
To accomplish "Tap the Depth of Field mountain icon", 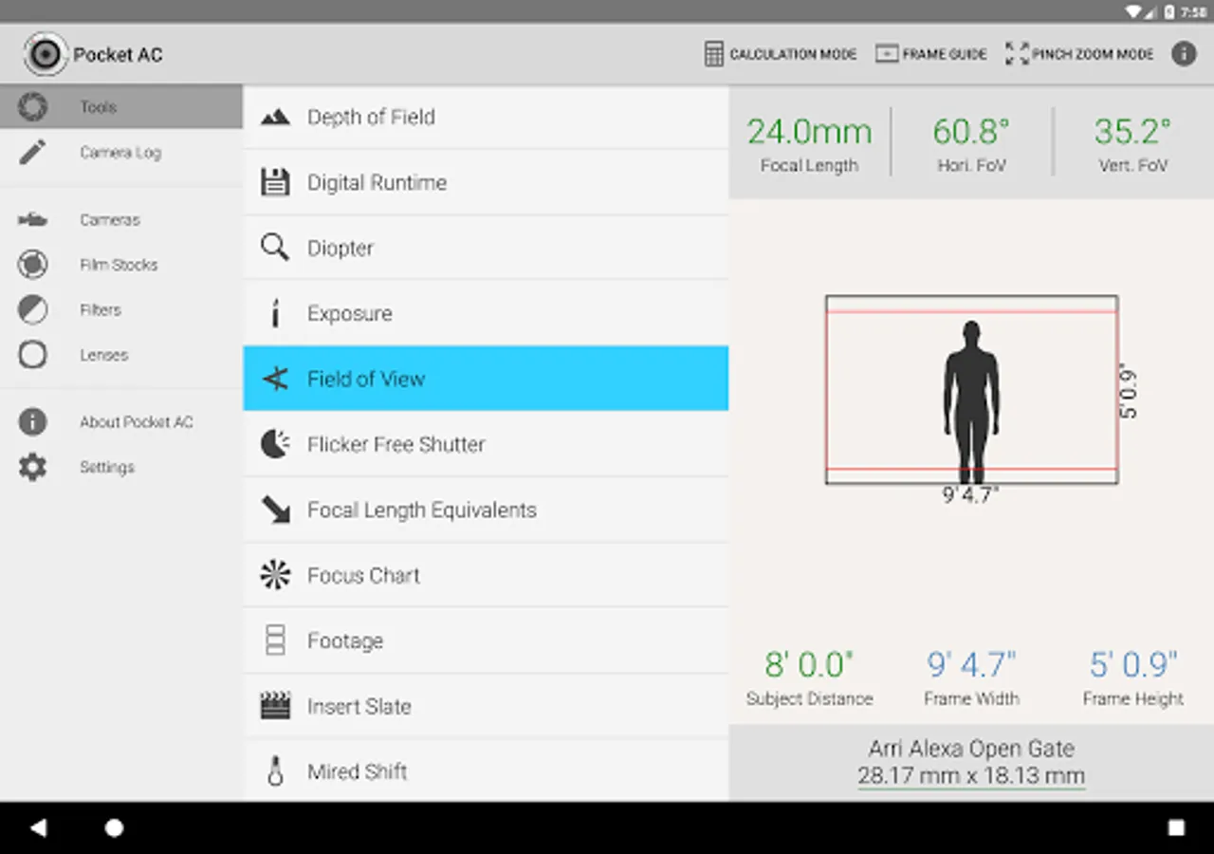I will pos(275,117).
